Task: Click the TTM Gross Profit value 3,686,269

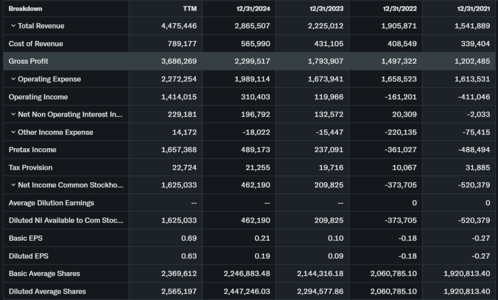Action: click(x=179, y=61)
